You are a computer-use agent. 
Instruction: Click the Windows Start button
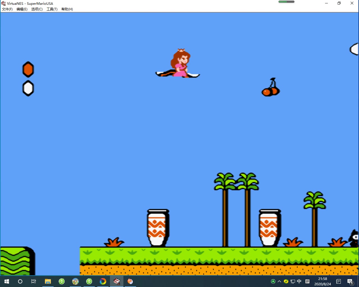(x=7, y=281)
